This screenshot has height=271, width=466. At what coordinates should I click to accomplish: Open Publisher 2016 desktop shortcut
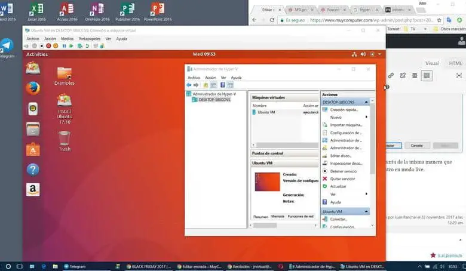pyautogui.click(x=127, y=12)
